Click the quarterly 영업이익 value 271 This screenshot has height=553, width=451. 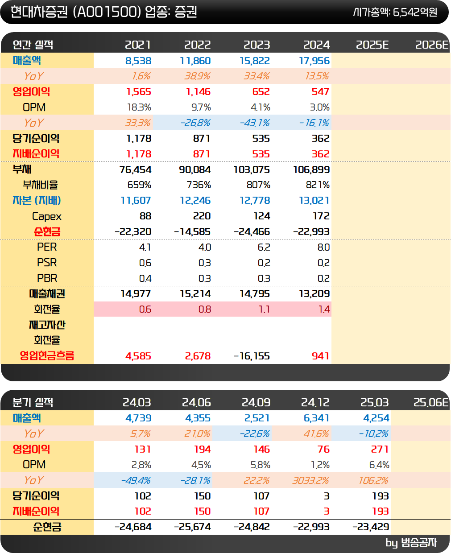click(x=380, y=450)
